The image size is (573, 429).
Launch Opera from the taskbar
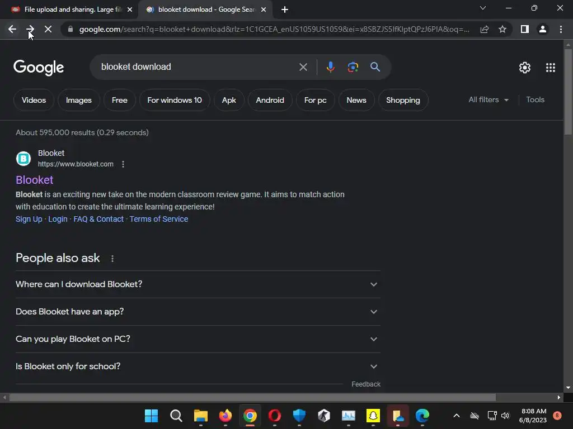pyautogui.click(x=274, y=416)
